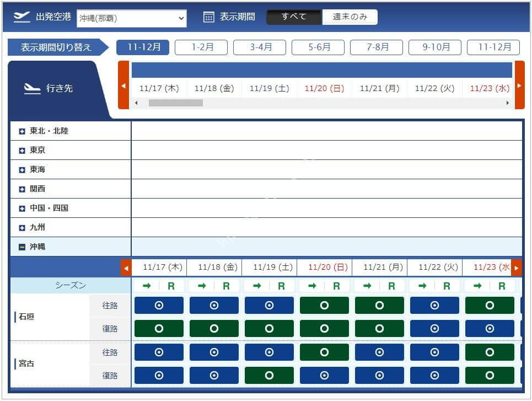The height and width of the screenshot is (401, 532).
Task: Select 石垣 復路 availability on 11/20
Action: point(324,328)
